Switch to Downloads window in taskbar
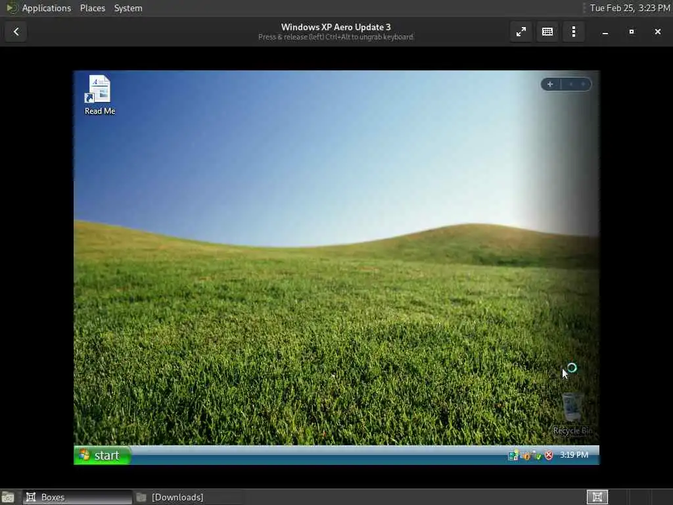Screen dimensions: 673x505 pos(188,497)
